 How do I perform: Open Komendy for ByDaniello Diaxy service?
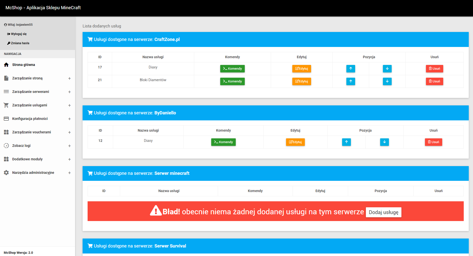[x=223, y=142]
